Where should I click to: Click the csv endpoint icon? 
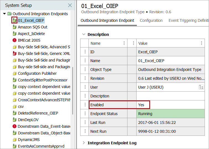pyautogui.click(x=14, y=107)
